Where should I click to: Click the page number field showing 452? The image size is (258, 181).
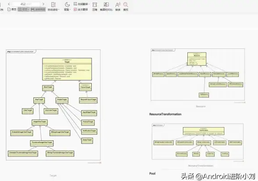pos(26,4)
